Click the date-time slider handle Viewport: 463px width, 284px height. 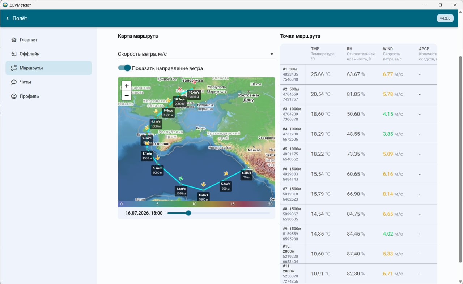coord(188,213)
